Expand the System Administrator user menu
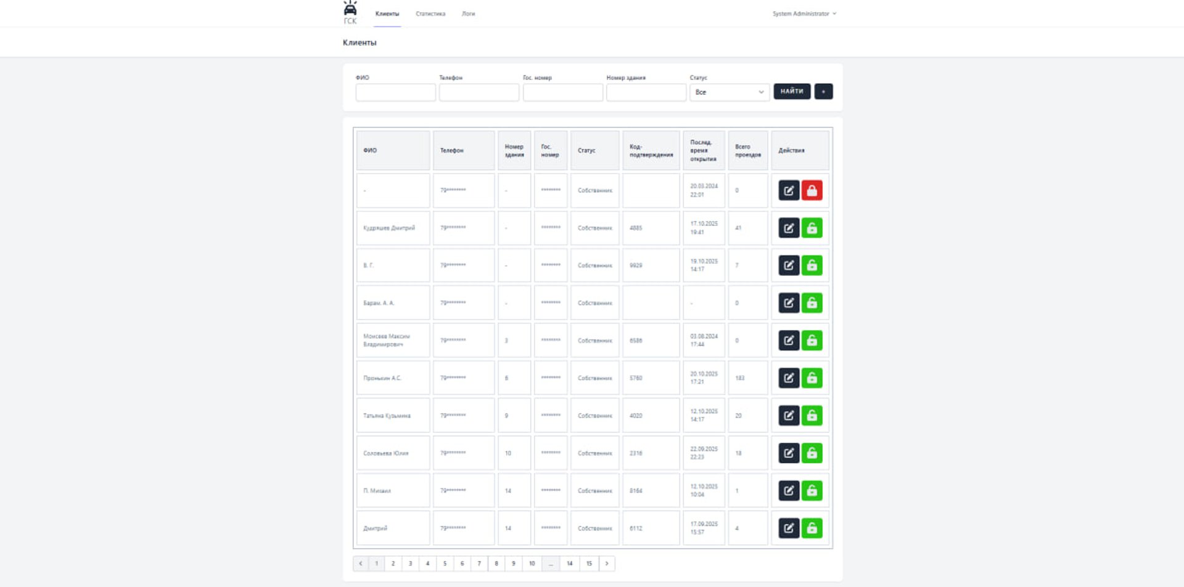This screenshot has width=1184, height=587. [x=804, y=14]
